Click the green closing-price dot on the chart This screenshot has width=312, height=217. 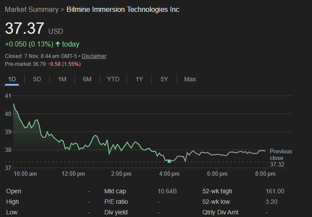click(169, 161)
